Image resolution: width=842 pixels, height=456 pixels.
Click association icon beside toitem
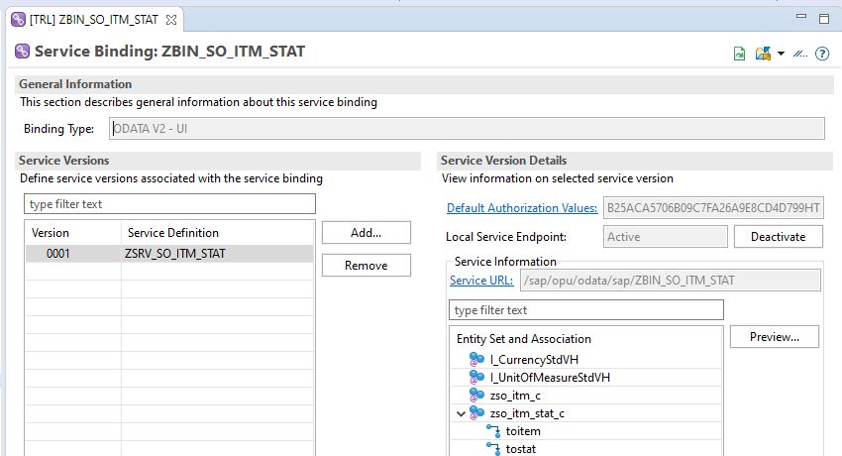[x=493, y=431]
